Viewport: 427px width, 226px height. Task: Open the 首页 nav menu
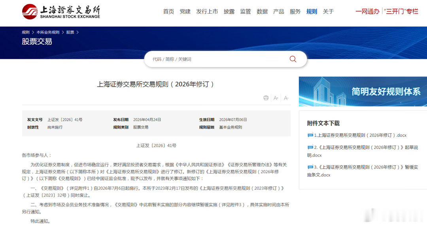pyautogui.click(x=168, y=11)
